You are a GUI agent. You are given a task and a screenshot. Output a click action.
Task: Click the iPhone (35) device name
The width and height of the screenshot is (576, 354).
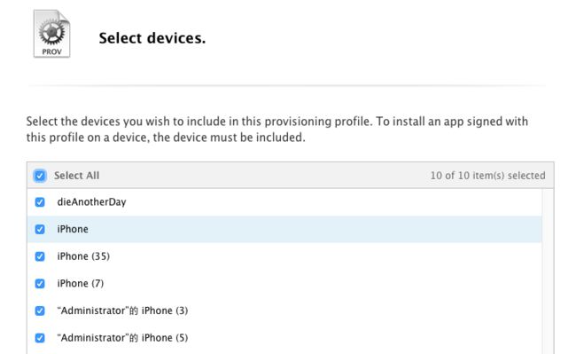[x=83, y=256]
